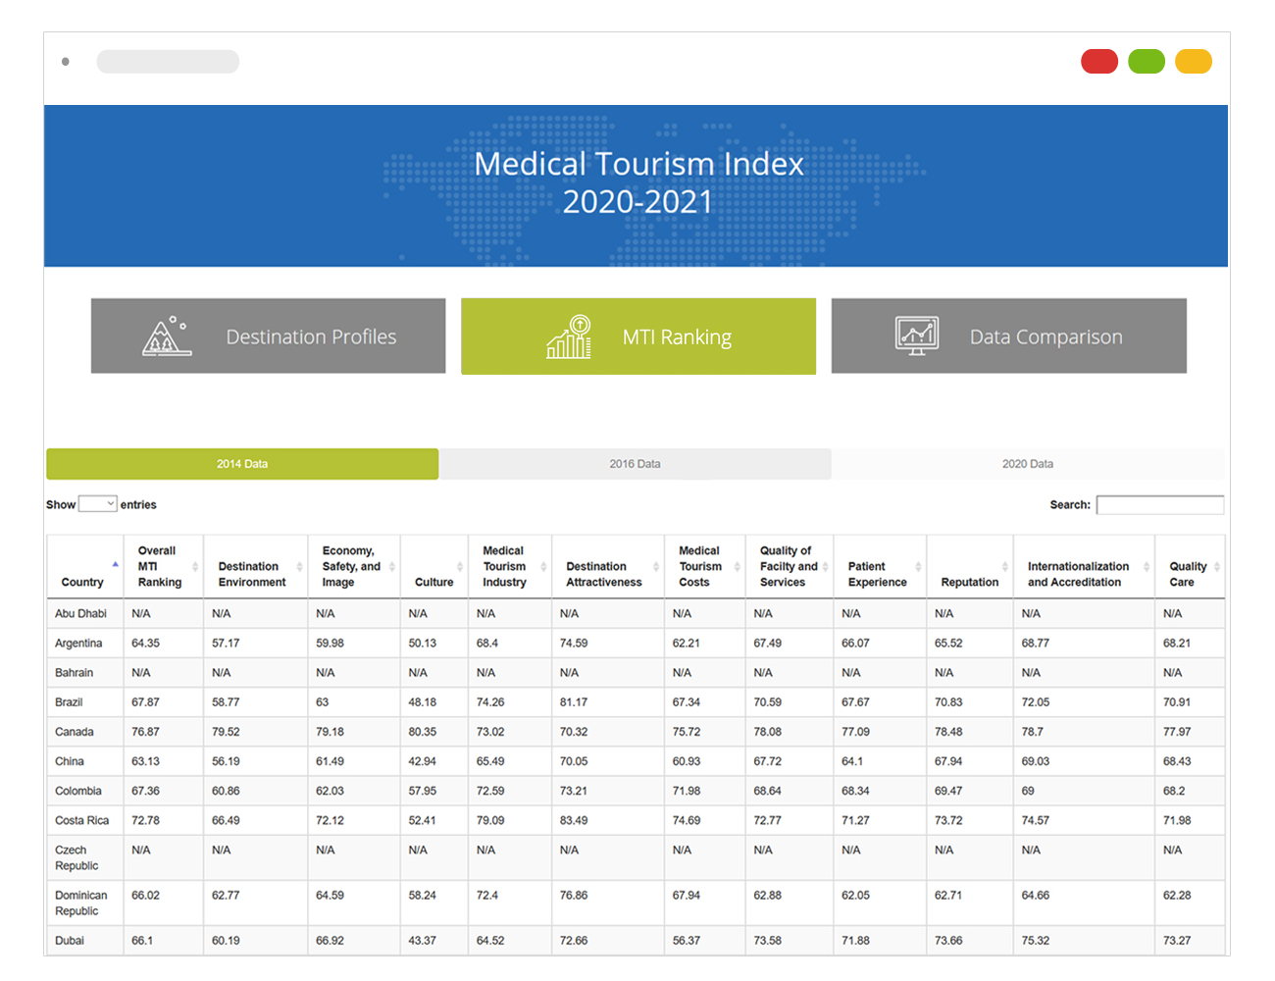Select the mountain icon on Destination Profiles
Viewport: 1275px width, 981px height.
[x=165, y=336]
